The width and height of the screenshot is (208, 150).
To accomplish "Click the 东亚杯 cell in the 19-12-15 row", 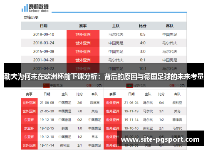I will 29,128.
